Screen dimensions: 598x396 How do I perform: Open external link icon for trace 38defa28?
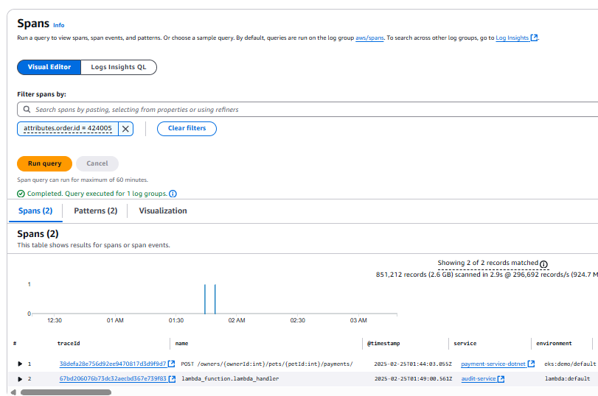tap(172, 364)
